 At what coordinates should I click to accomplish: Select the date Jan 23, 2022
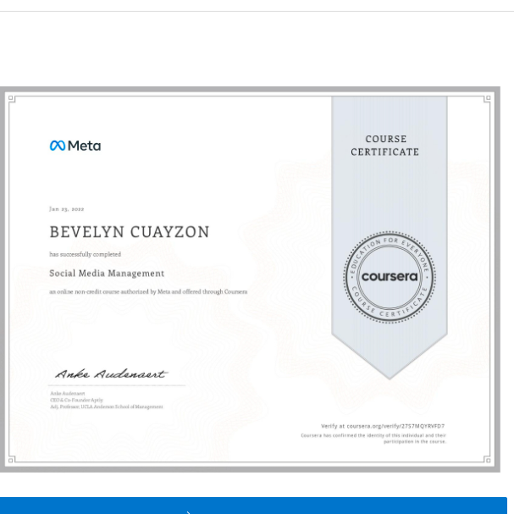coord(67,209)
